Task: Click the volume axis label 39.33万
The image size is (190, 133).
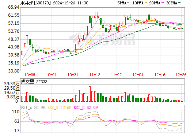Action: (12, 84)
